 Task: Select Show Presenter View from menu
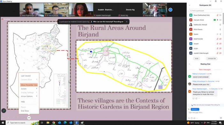point(29,85)
